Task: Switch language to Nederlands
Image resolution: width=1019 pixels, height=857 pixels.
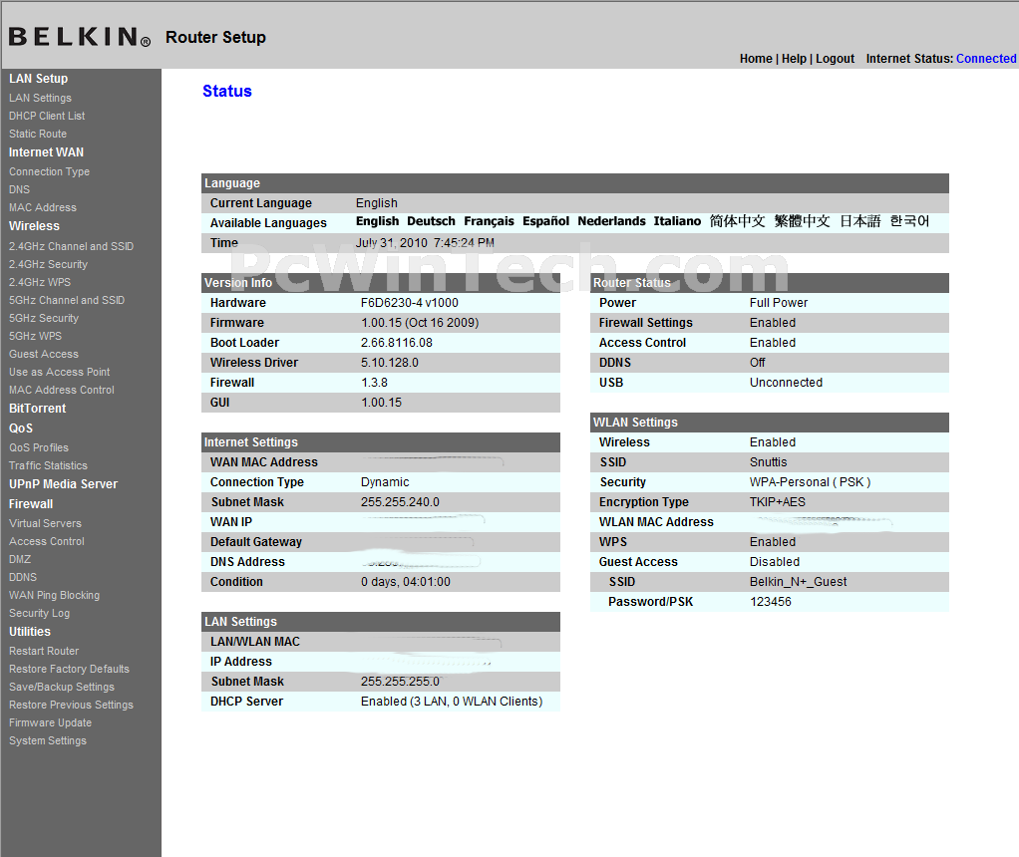Action: [x=611, y=221]
